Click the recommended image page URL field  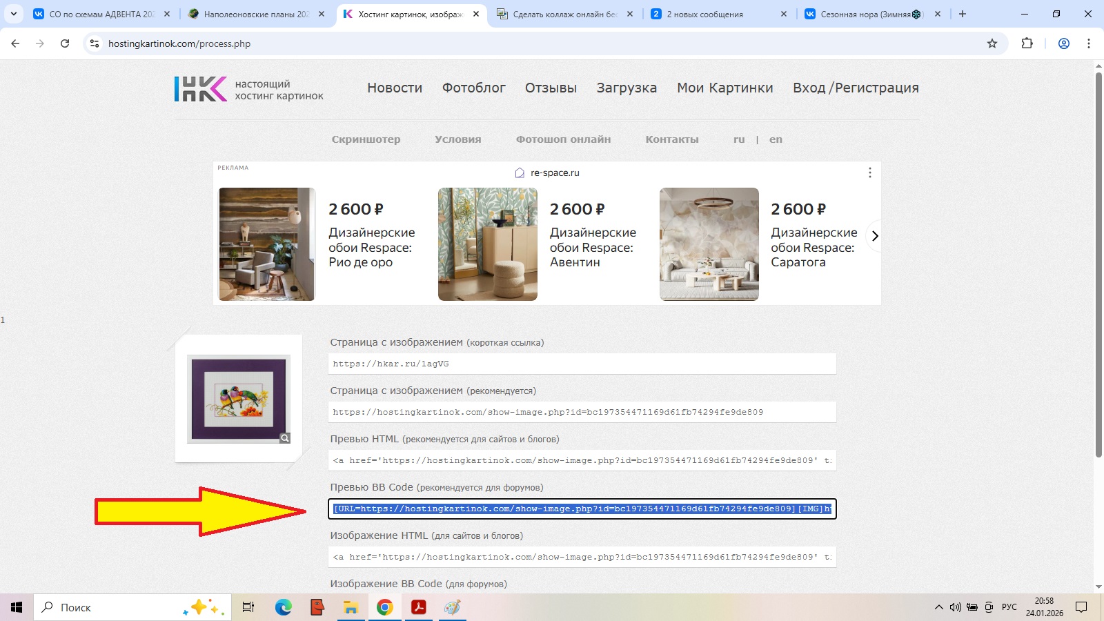pos(582,412)
